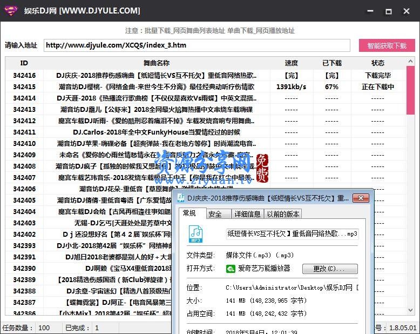Select song row 342413 潮音坊DJ酒儿
420x334 pixels.
pyautogui.click(x=206, y=110)
